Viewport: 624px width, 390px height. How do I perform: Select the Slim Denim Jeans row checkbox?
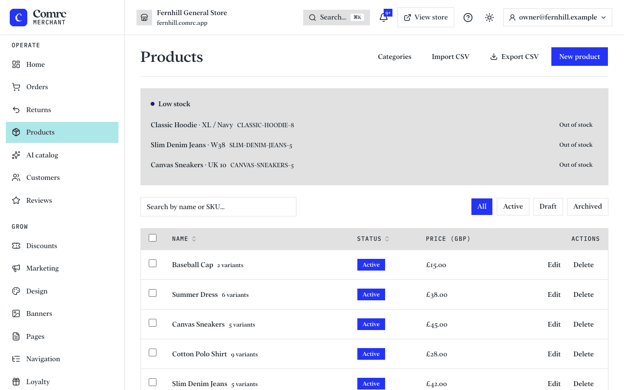pyautogui.click(x=153, y=382)
